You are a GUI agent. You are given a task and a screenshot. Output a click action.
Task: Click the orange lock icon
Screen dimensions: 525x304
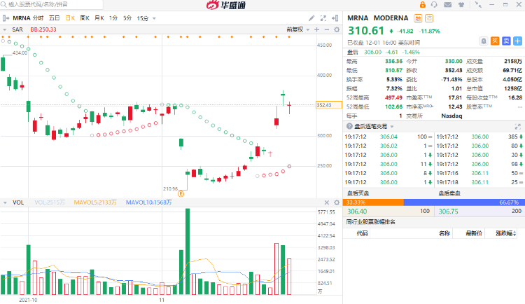pos(423,5)
